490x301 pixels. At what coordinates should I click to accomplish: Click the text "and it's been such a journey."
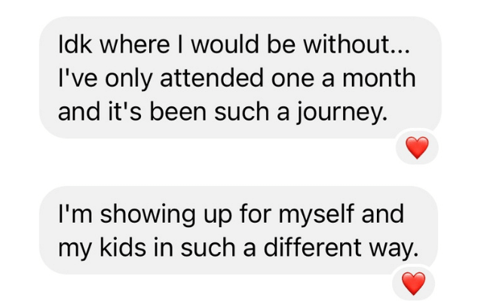[x=223, y=113]
